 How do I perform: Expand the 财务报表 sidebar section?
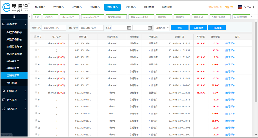click(14, 100)
